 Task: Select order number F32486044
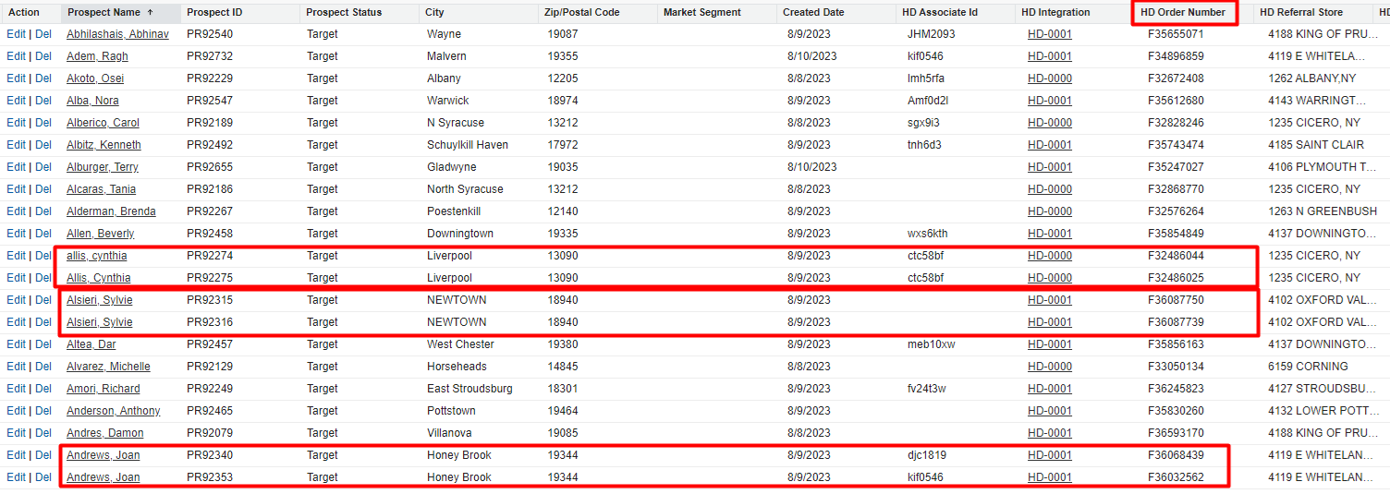pos(1176,256)
